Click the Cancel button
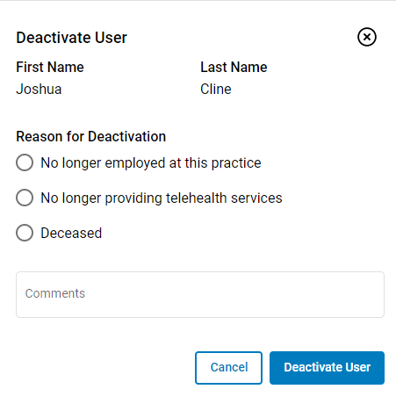Screen dimensions: 396x418 [228, 368]
